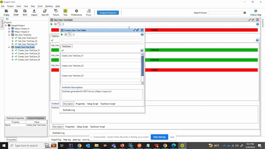Toggle sequential run mode in Create_User Test Suite

click(70, 35)
